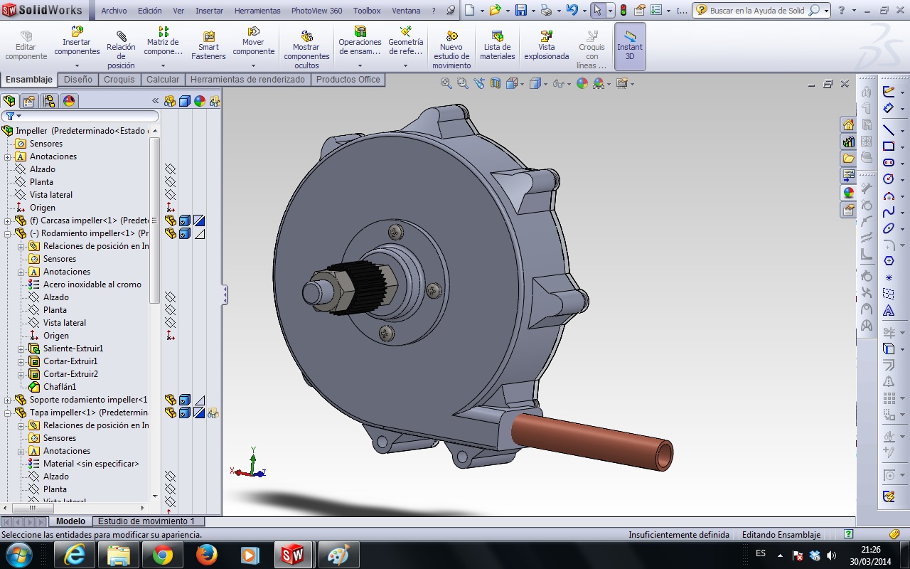
Task: Open Lista de materiales
Action: [x=498, y=46]
